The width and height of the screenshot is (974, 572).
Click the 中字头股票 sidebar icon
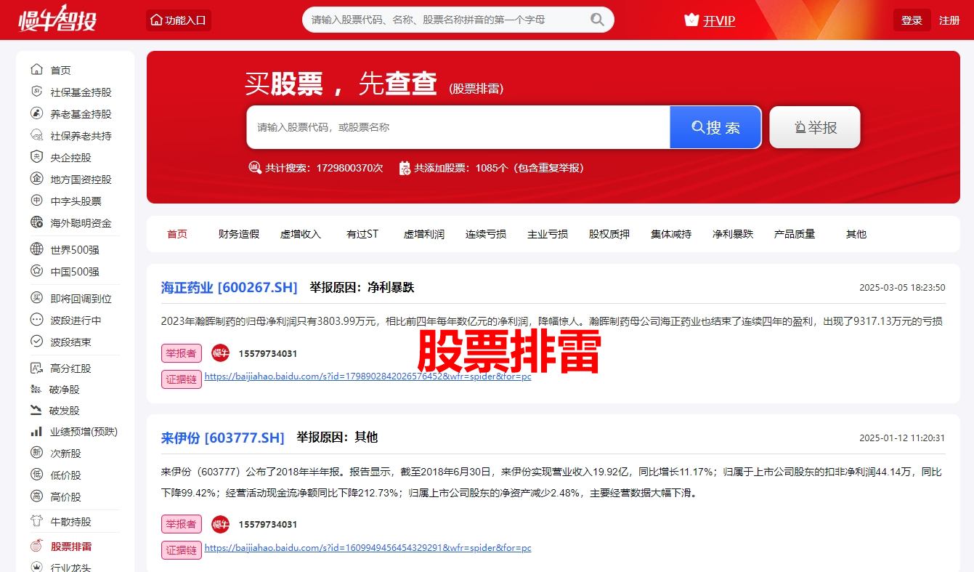[36, 201]
